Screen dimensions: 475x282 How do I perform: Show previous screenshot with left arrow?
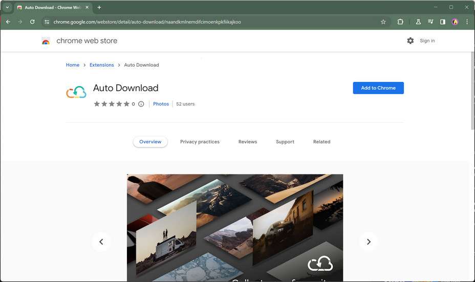[x=101, y=242]
